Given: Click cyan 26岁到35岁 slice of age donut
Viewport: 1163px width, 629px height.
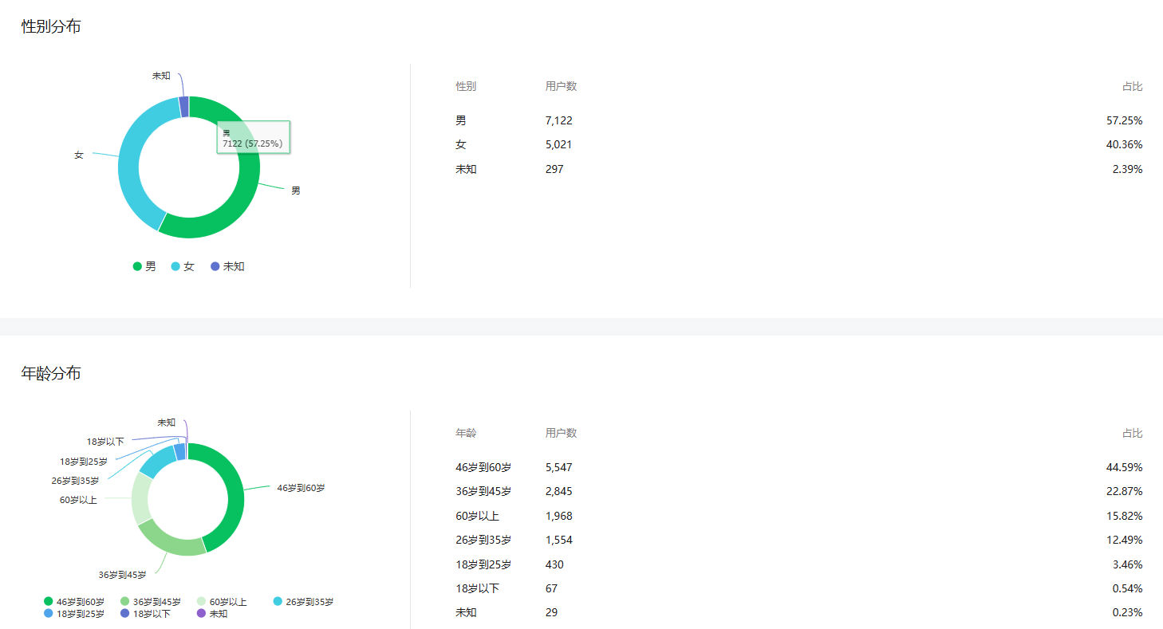Looking at the screenshot, I should coord(158,462).
